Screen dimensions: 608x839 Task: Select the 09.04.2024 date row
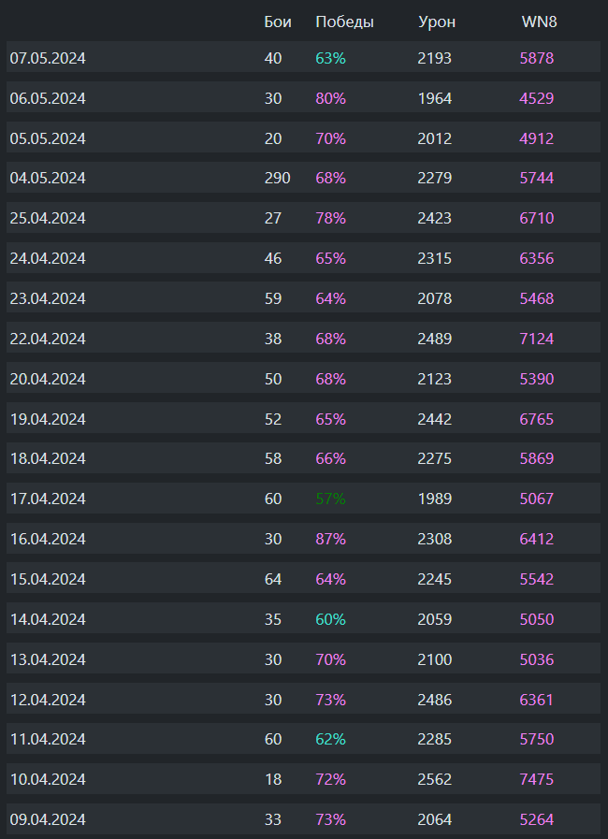48,819
